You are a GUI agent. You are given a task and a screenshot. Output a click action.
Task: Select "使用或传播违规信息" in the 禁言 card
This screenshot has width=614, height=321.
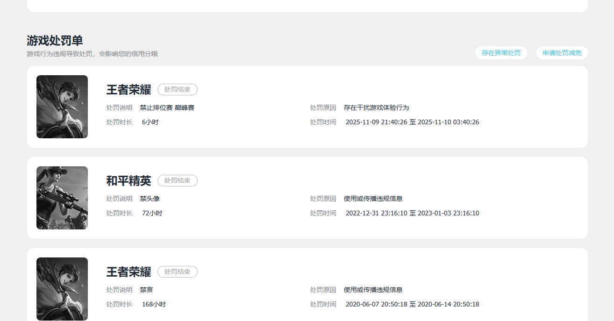[373, 290]
